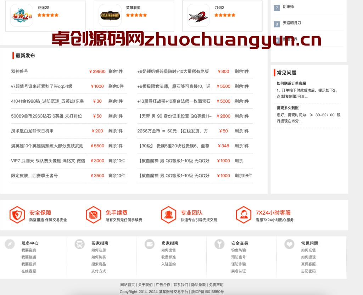
Task: Click the ￥348 price
Action: pyautogui.click(x=224, y=146)
